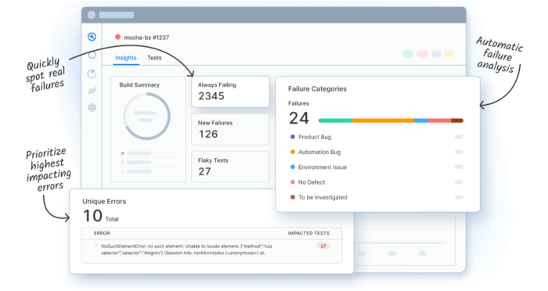548x291 pixels.
Task: Select the Environment Issue category row
Action: [377, 167]
